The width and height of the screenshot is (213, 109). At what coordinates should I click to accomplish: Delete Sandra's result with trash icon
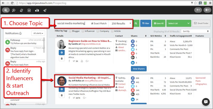click(x=62, y=59)
